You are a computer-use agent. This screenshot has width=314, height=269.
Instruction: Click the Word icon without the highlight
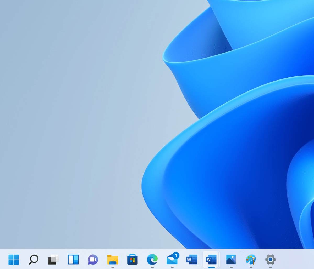192,260
